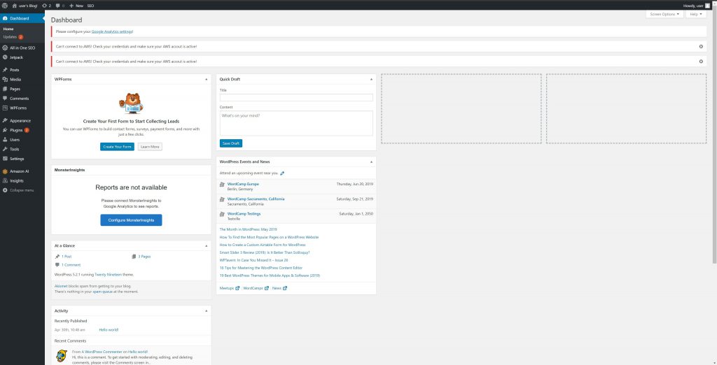Open recently published Hello world! post
Viewport: 717px width, 365px height.
(x=109, y=330)
